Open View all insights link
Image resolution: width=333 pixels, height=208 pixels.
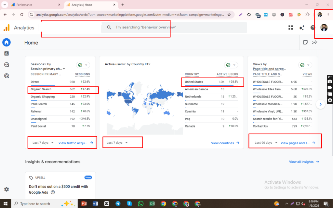pyautogui.click(x=301, y=162)
